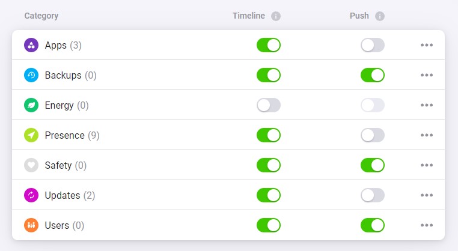Enable Push notifications for Presence
Viewport: 458px width, 251px height.
click(x=373, y=135)
